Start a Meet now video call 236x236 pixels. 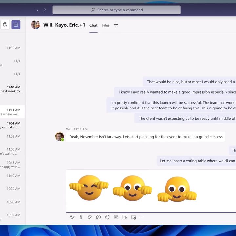5,25
